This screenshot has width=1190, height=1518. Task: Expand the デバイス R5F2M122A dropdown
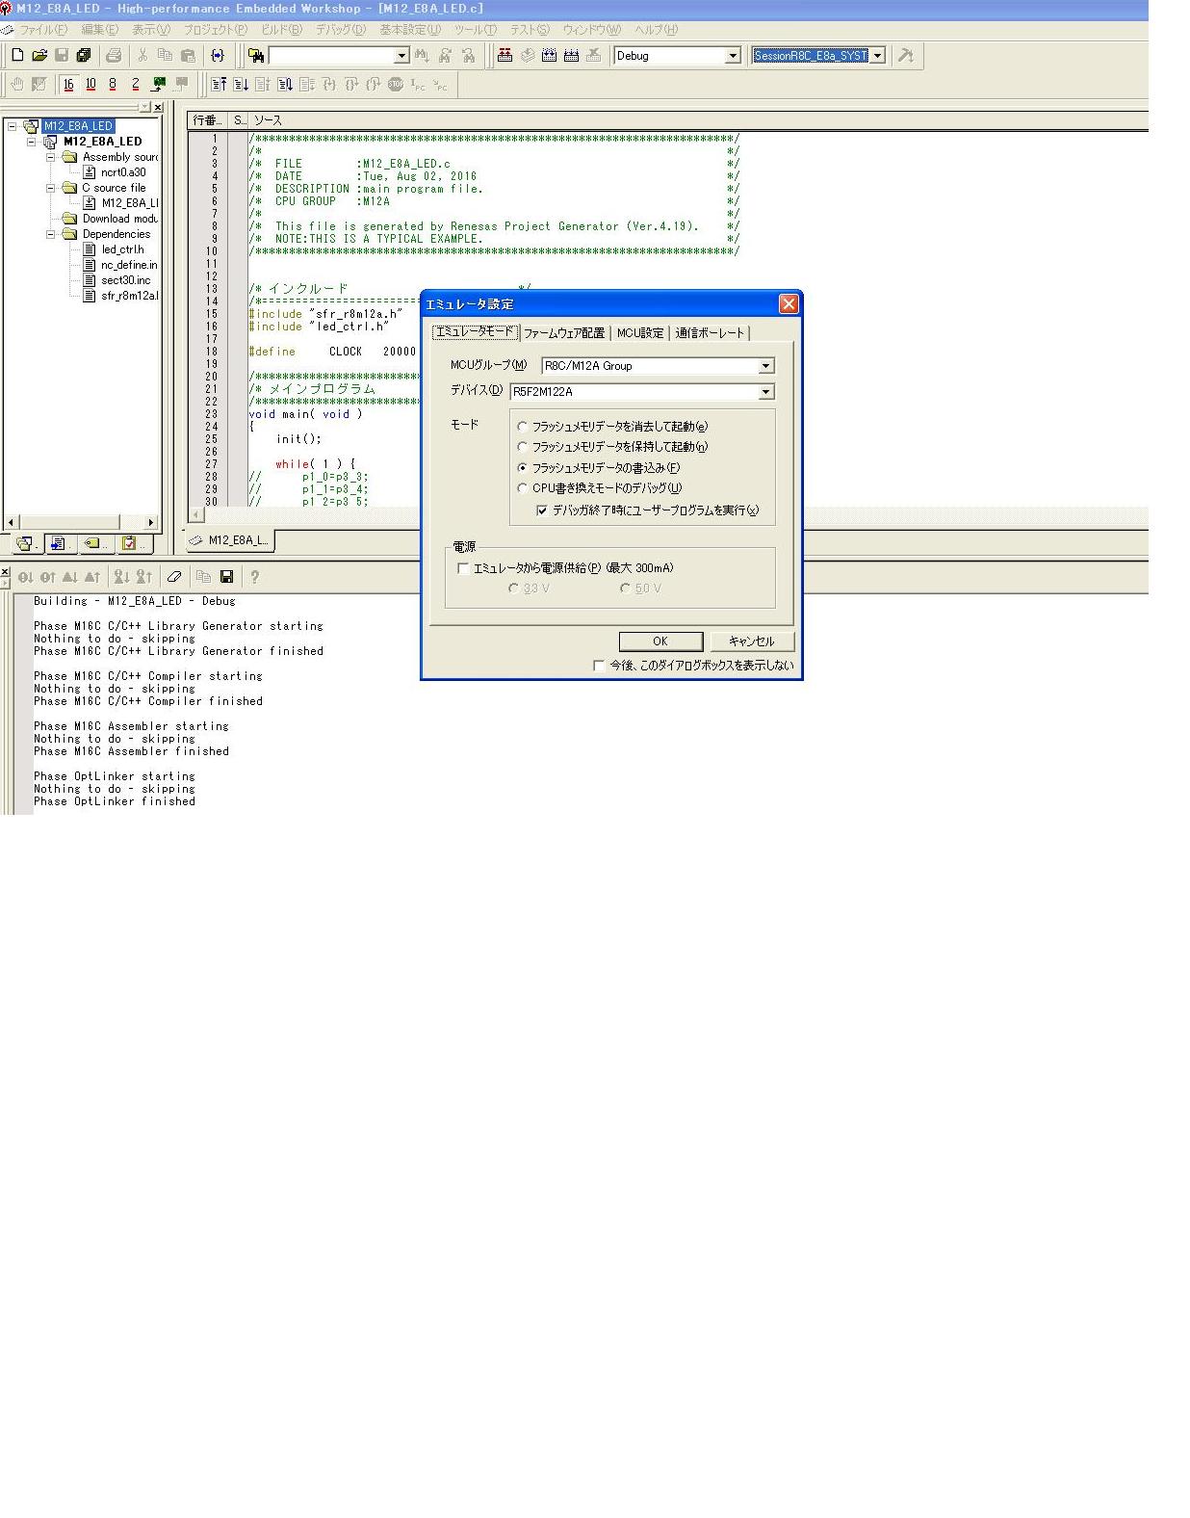(x=765, y=392)
